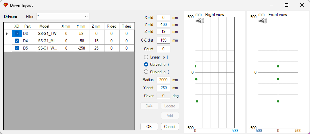Select the Curved o ) radio button

point(146,65)
